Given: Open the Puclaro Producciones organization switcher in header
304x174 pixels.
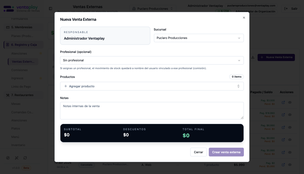Looking at the screenshot, I should 153,9.
